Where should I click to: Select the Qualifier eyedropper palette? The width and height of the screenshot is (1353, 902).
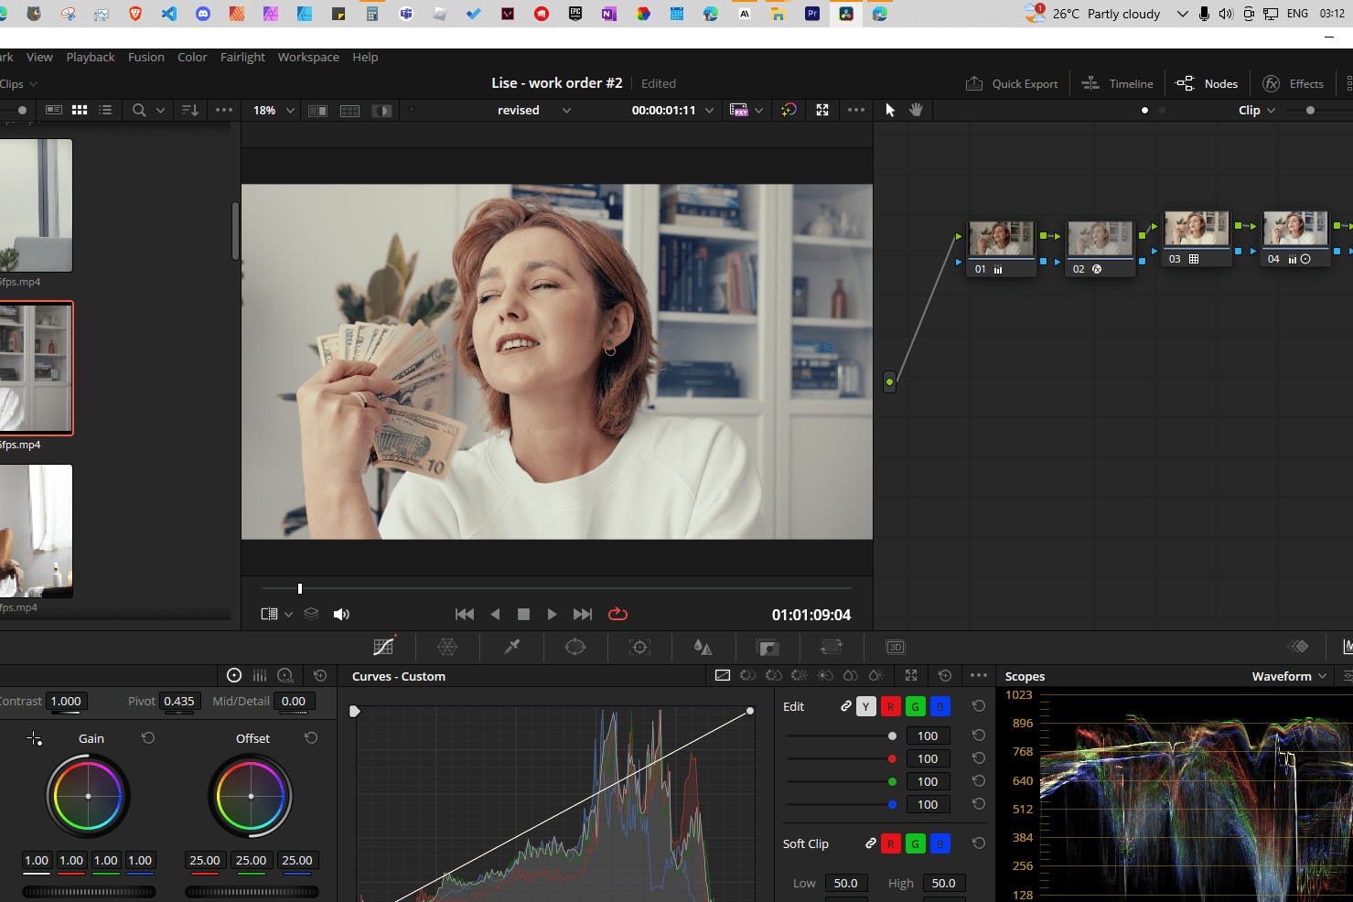tap(511, 647)
